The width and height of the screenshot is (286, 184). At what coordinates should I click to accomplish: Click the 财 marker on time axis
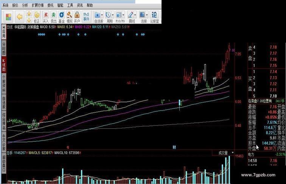(174, 147)
